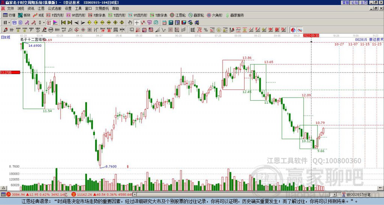This screenshot has height=205, width=384.
Task: Open the T四方形 time square
Action: [x=117, y=15]
